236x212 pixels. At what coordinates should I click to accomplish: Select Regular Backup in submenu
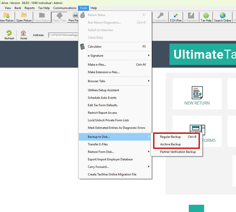tap(177, 137)
